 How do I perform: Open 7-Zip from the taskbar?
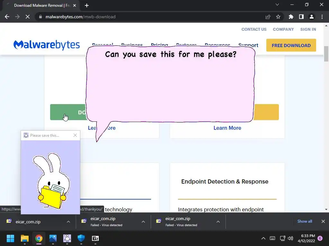(x=95, y=238)
